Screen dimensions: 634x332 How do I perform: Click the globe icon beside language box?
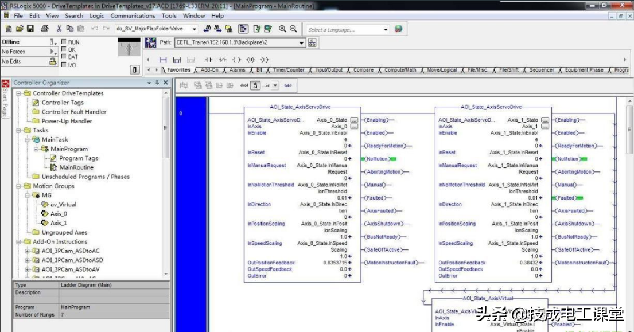398,29
